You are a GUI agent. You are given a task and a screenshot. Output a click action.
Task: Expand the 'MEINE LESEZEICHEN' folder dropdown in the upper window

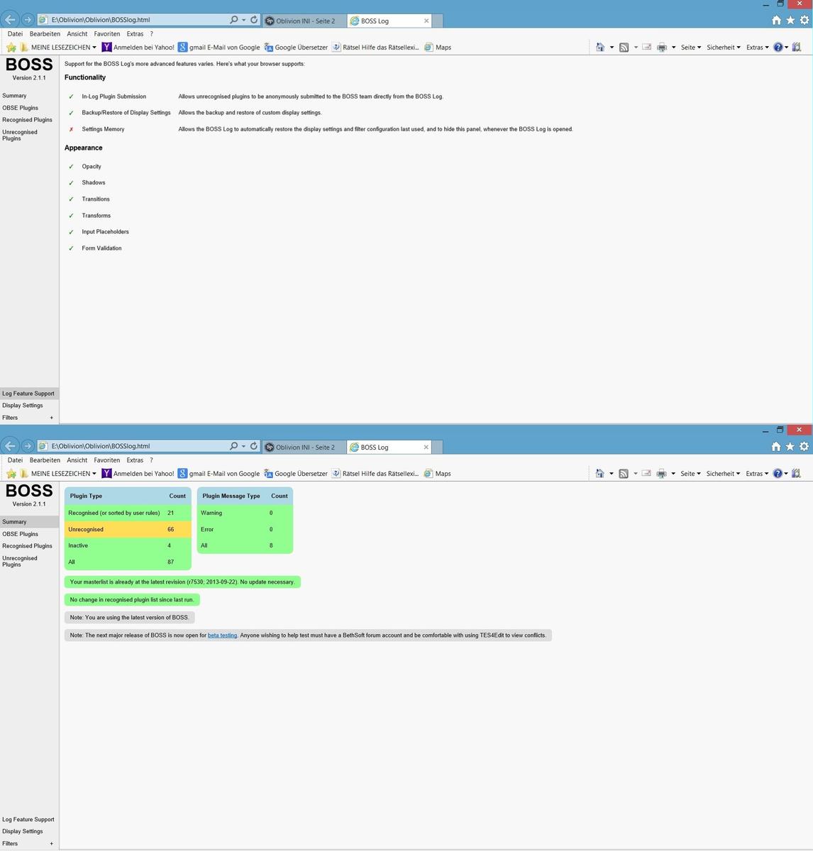click(62, 48)
